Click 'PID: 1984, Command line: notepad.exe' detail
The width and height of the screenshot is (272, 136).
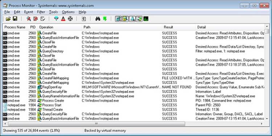(223, 100)
